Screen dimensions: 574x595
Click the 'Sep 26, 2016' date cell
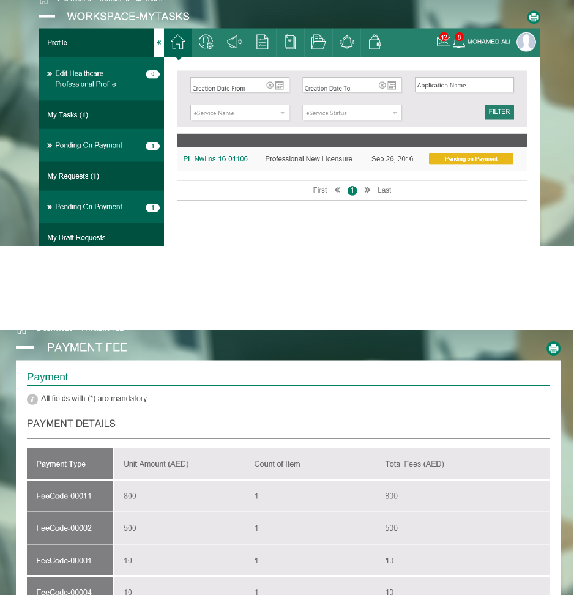tap(392, 159)
